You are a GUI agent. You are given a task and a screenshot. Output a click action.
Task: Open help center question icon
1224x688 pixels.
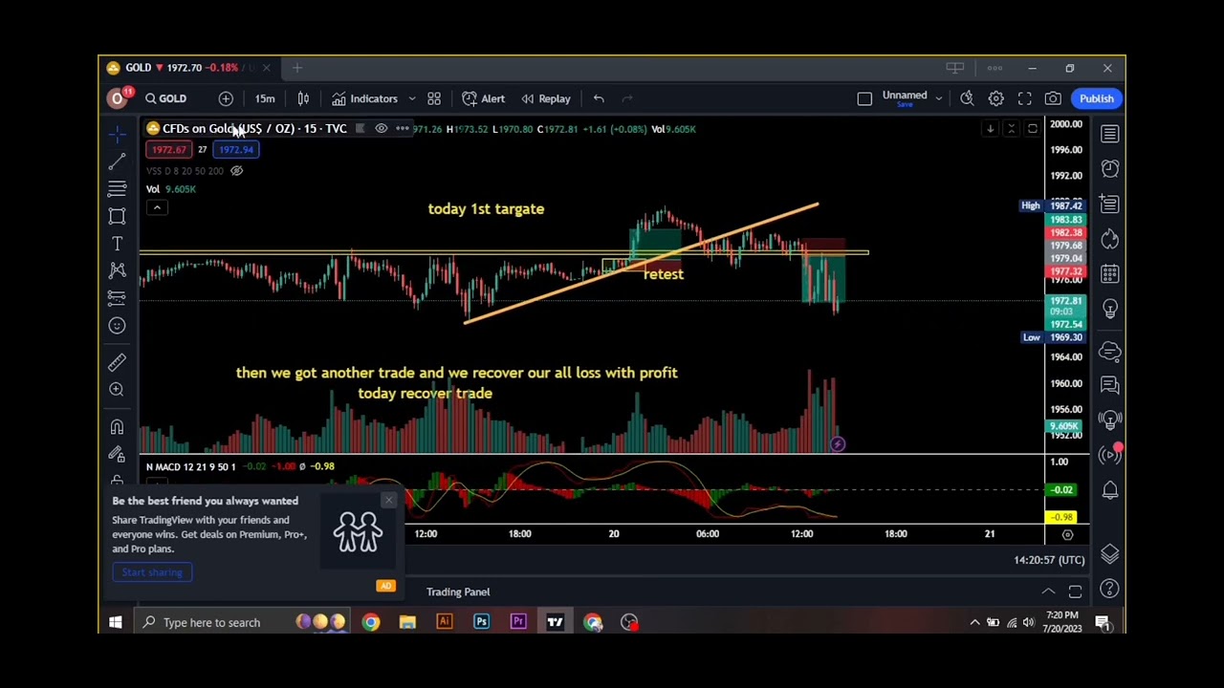point(1110,590)
